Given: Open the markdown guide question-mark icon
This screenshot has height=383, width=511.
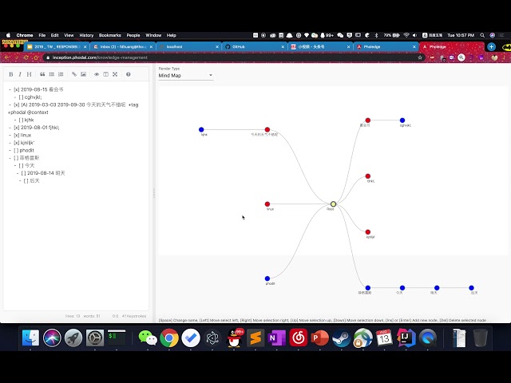Looking at the screenshot, I should [x=128, y=74].
